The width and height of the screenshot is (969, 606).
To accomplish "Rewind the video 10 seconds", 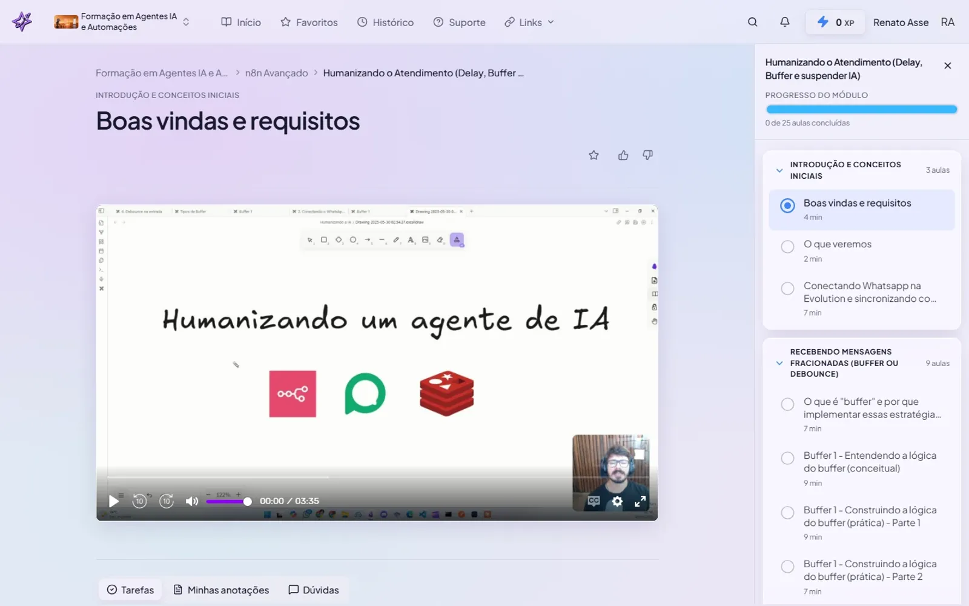I will (x=140, y=501).
